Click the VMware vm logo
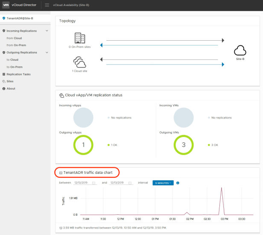The image size is (263, 235). pyautogui.click(x=6, y=5)
